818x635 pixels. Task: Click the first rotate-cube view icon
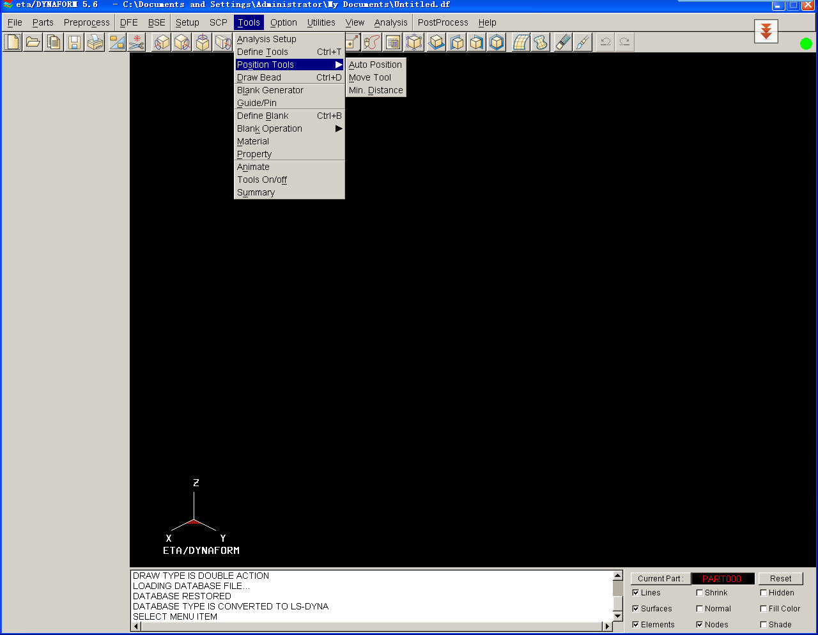162,43
